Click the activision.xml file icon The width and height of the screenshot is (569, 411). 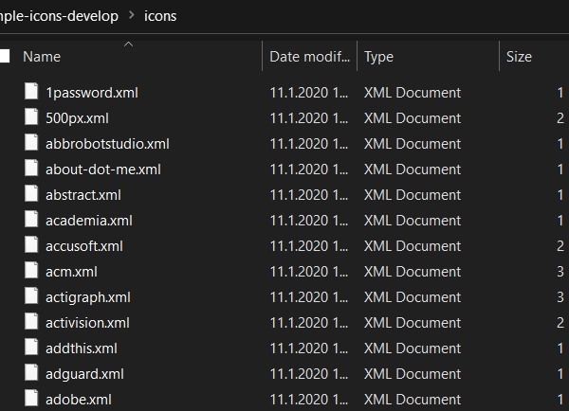pos(31,321)
